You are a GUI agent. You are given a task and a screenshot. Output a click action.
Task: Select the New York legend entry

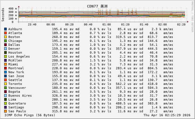coord(16,72)
